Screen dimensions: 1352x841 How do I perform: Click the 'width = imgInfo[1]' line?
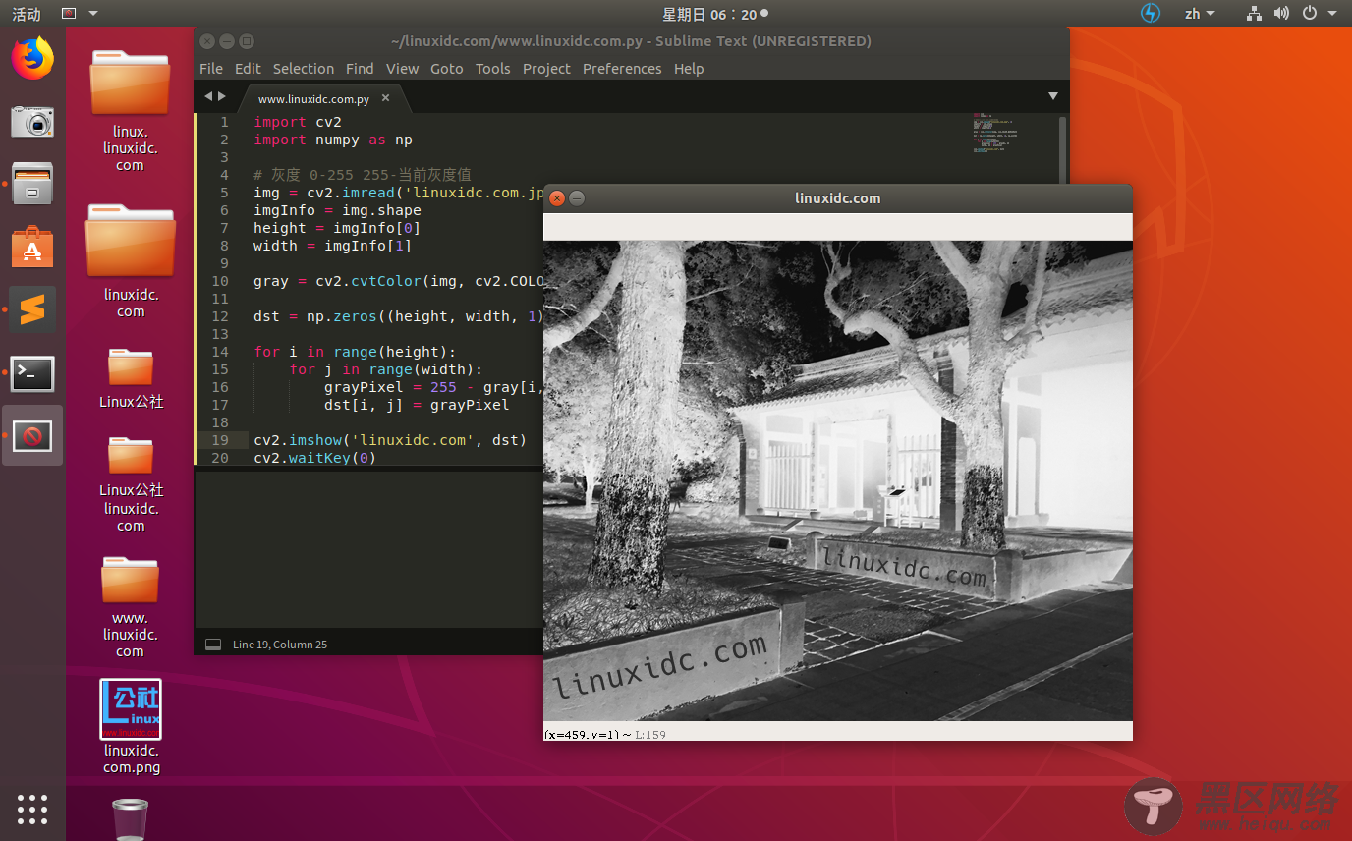pos(332,246)
